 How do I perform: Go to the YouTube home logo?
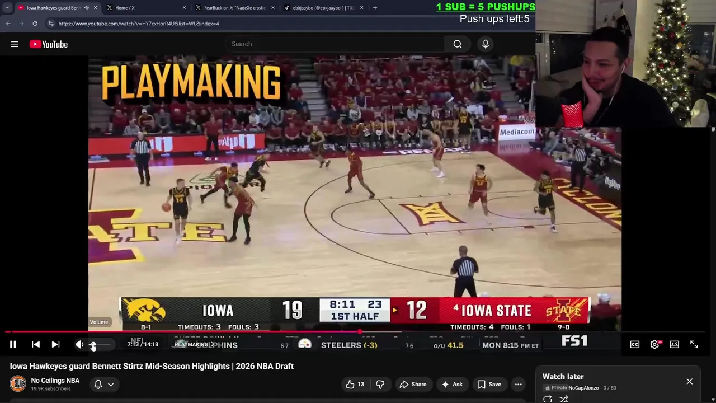(x=49, y=44)
